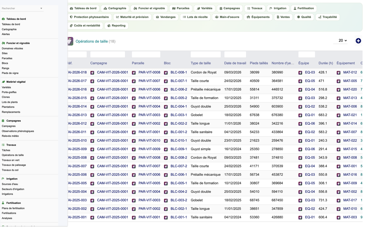Viewport: 369px width, 228px height.
Task: Click the icon next to EQ-03 in first row
Action: pyautogui.click(x=300, y=73)
